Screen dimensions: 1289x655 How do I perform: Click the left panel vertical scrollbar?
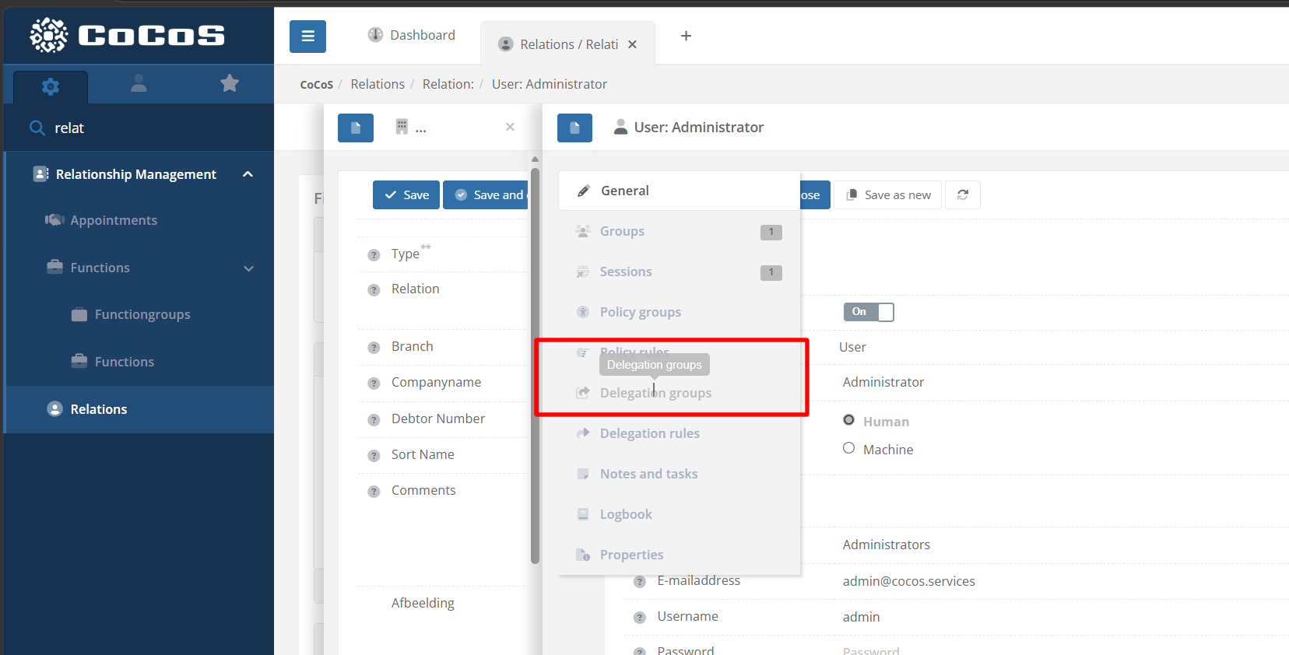(x=535, y=366)
